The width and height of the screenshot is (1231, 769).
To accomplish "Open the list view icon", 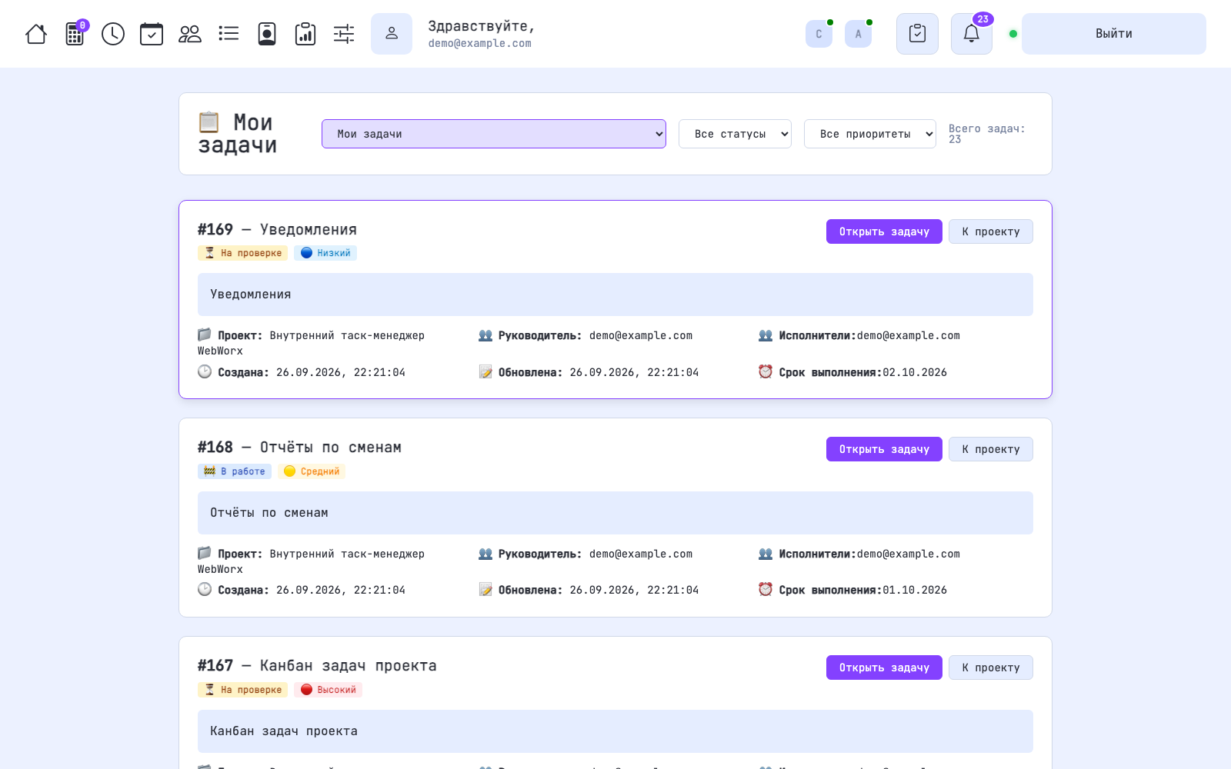I will point(229,34).
